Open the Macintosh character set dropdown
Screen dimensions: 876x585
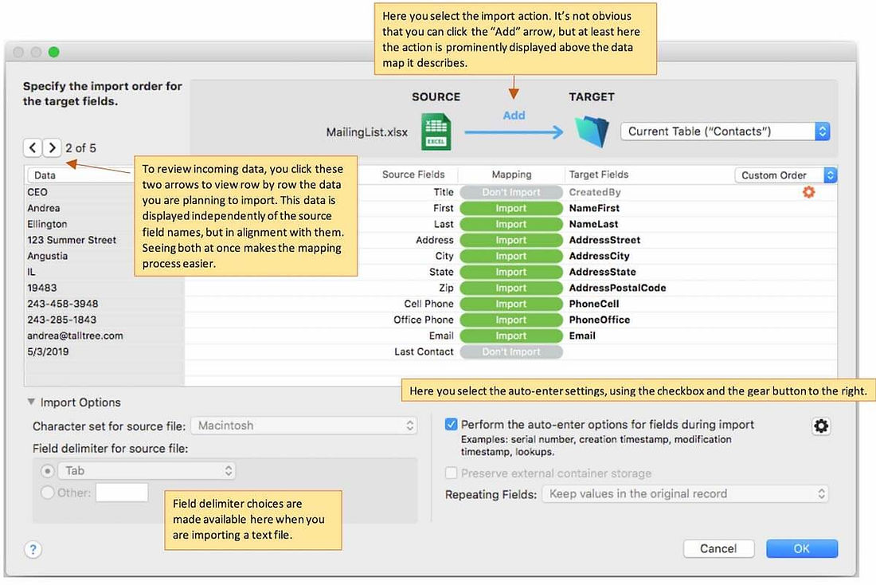[304, 426]
